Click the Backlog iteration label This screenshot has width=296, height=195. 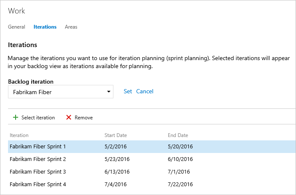[x=31, y=82]
